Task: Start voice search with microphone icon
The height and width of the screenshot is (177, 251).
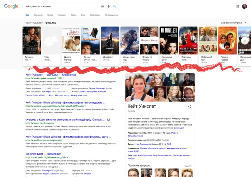Action: (109, 6)
